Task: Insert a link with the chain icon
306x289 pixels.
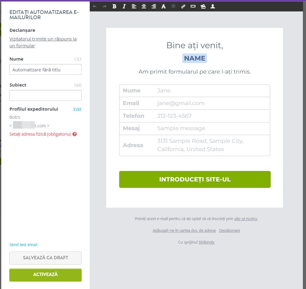Action: [x=183, y=6]
